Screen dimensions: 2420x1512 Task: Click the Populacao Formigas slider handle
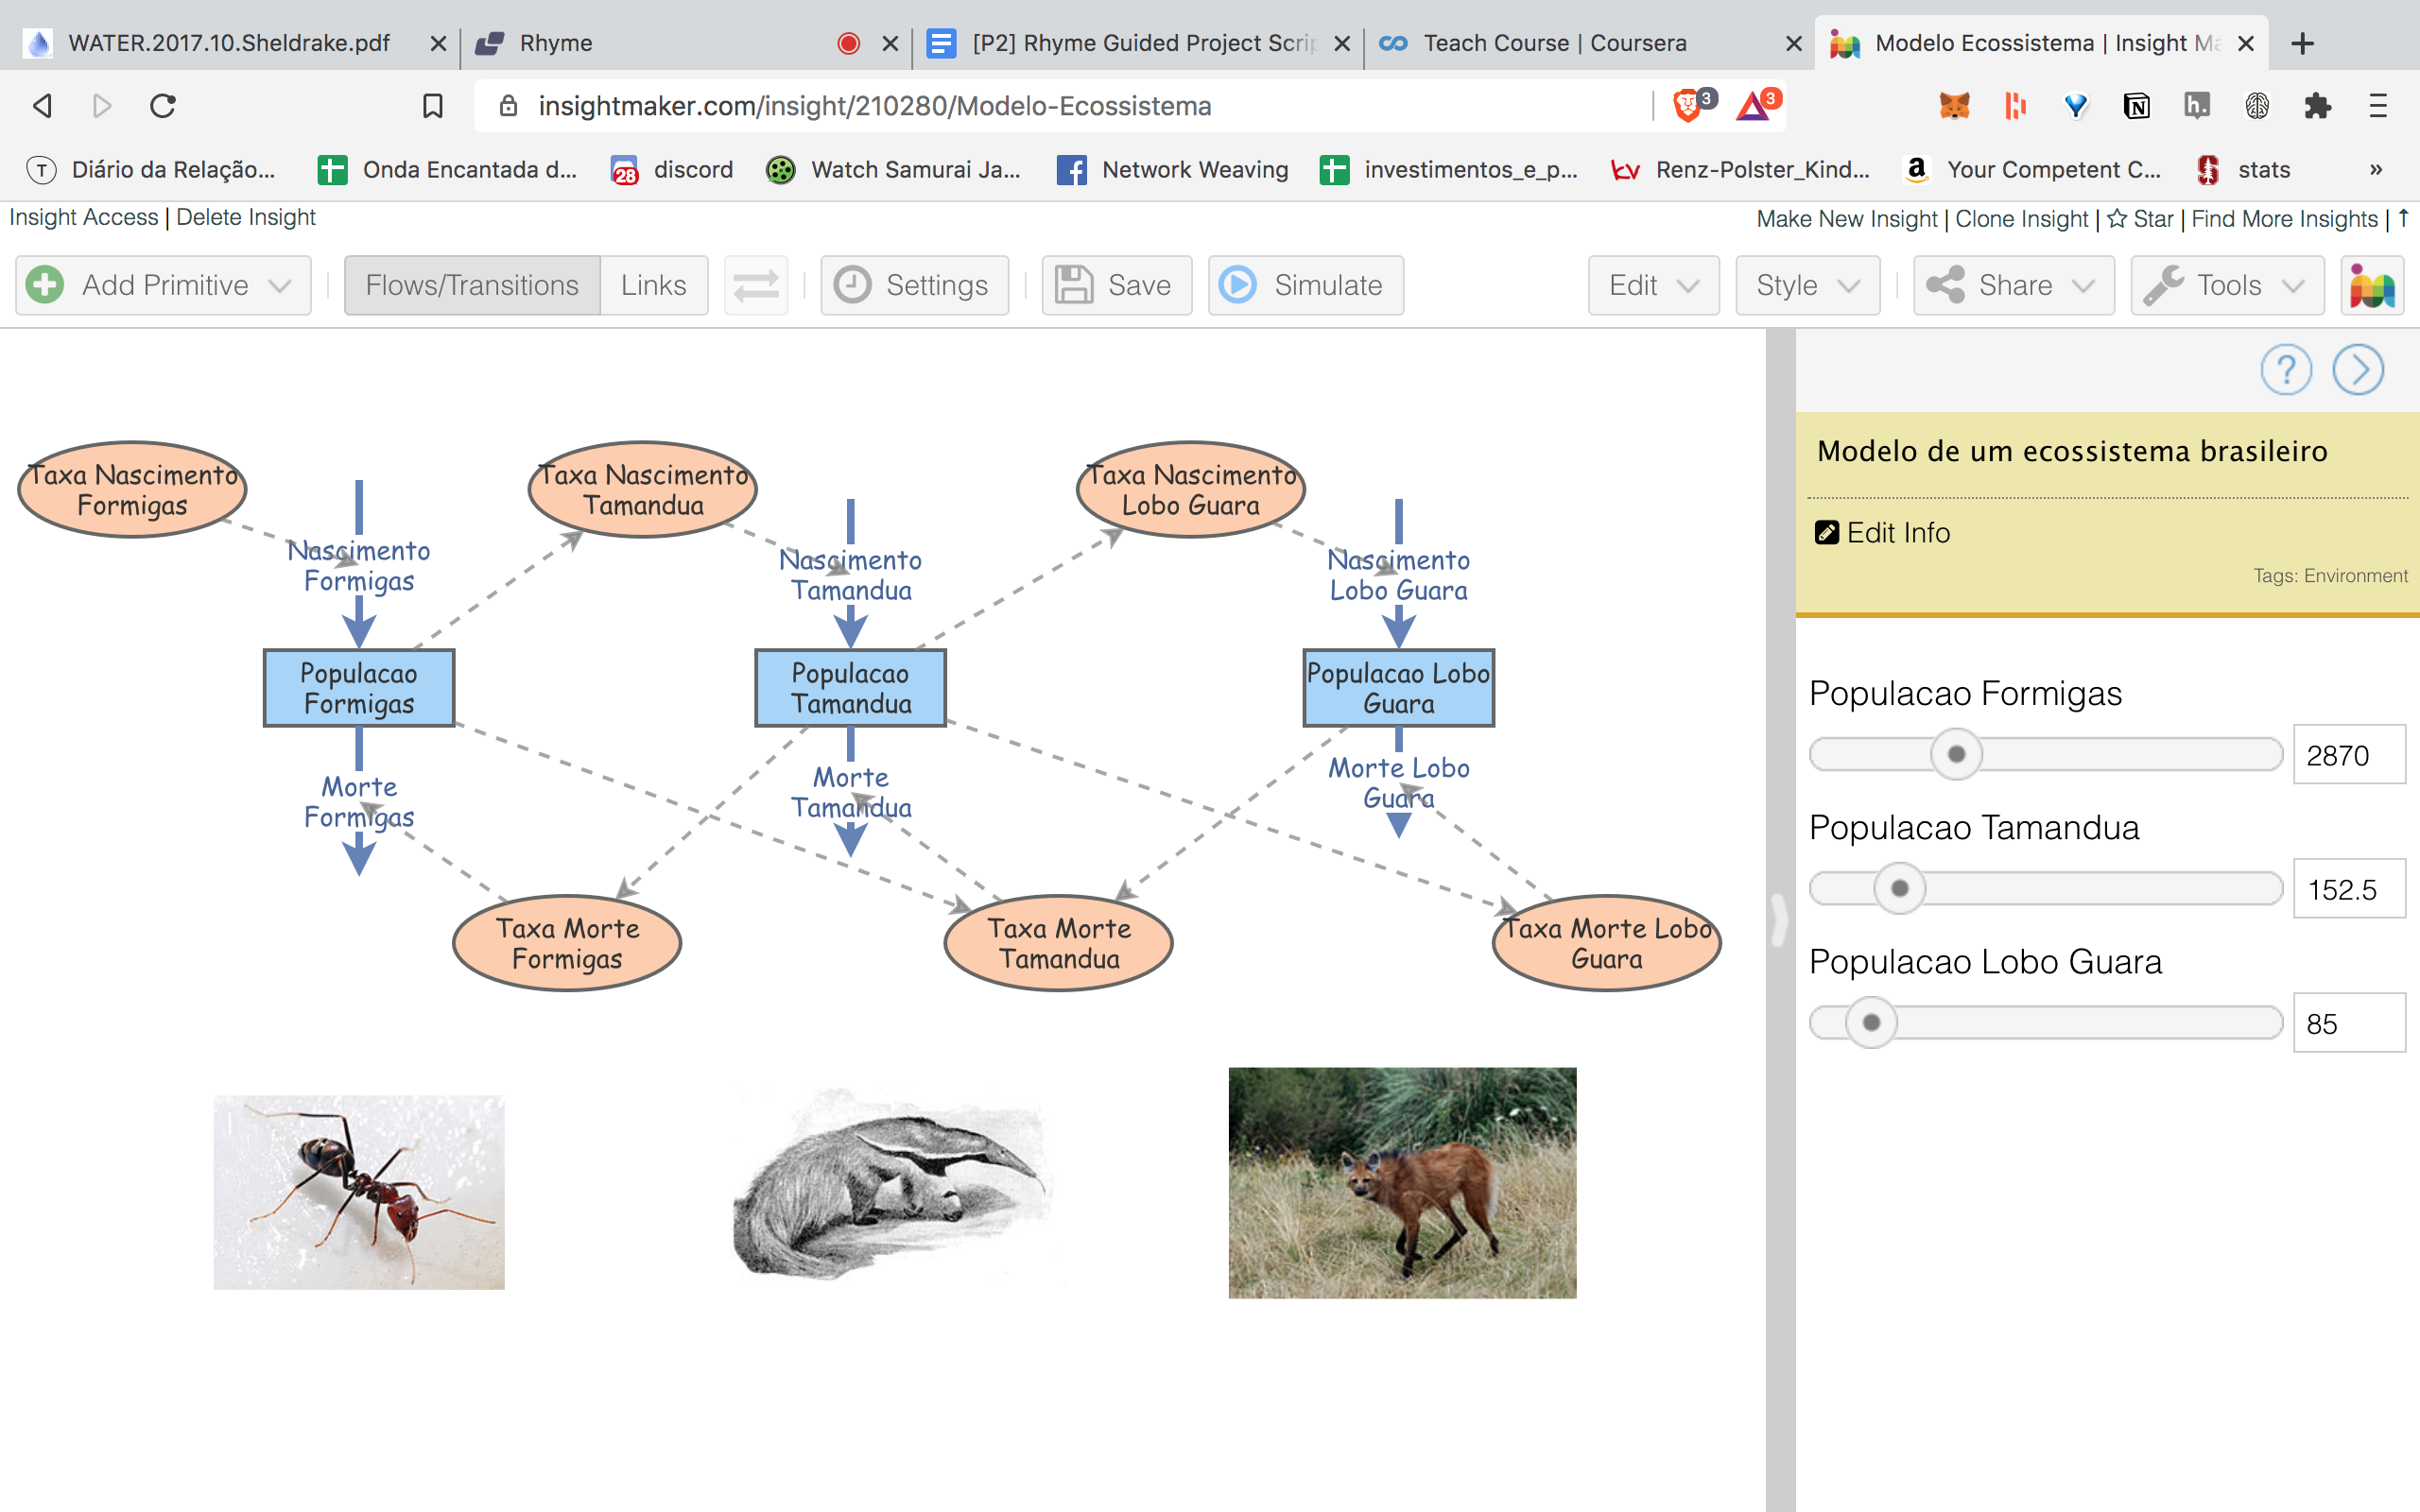click(1956, 754)
